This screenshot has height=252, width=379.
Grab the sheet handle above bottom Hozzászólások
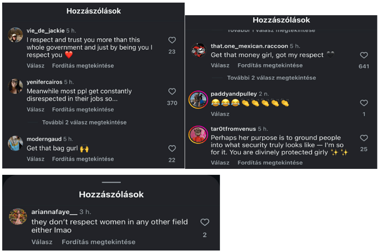coord(111,182)
